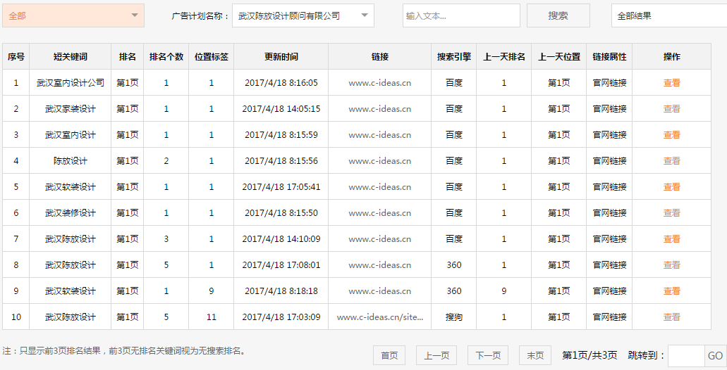Image resolution: width=727 pixels, height=370 pixels.
Task: Open the www.c-ideas.cn/site... link in row 10
Action: pyautogui.click(x=379, y=317)
